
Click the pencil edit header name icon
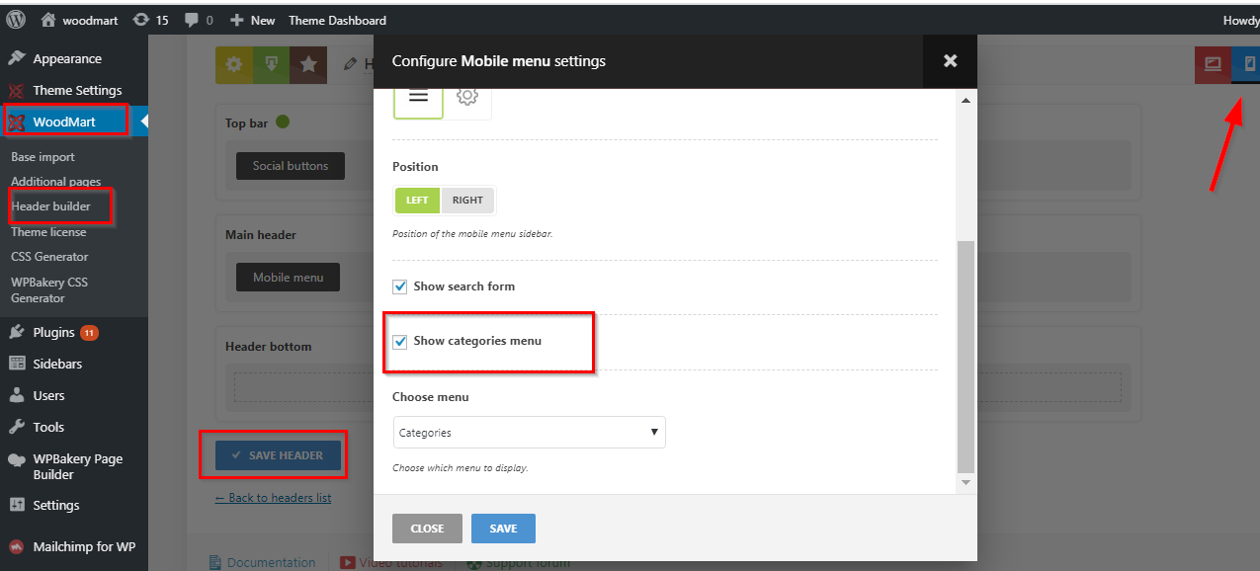(x=350, y=64)
